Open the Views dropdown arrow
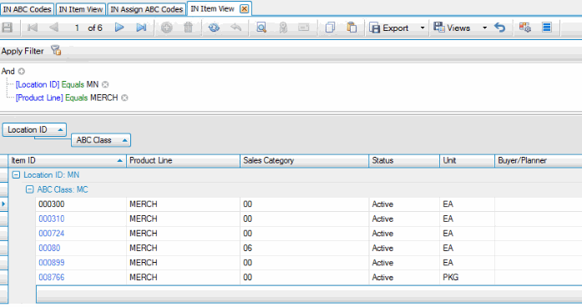The width and height of the screenshot is (582, 307). (x=484, y=28)
